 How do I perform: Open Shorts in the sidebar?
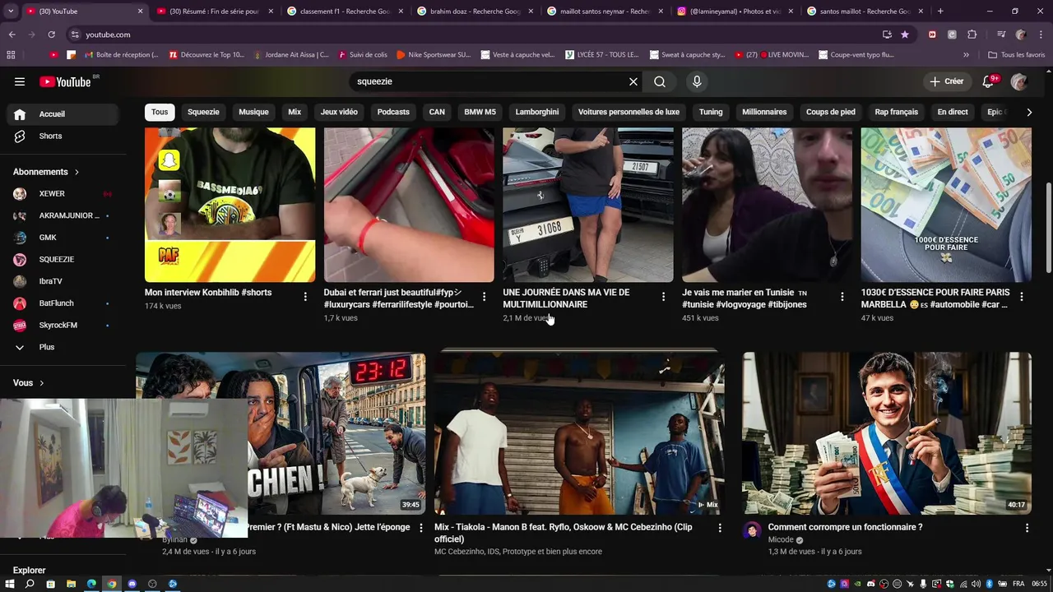[64, 136]
